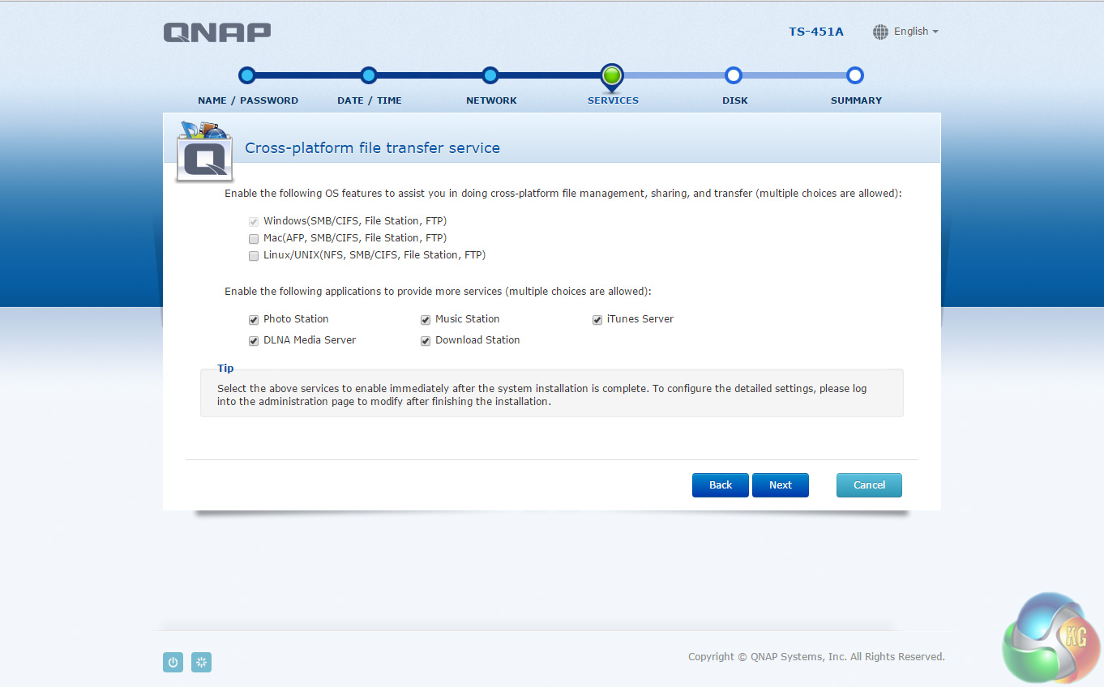Click the QNAP Systems copyright notice
1104x687 pixels.
pos(816,657)
